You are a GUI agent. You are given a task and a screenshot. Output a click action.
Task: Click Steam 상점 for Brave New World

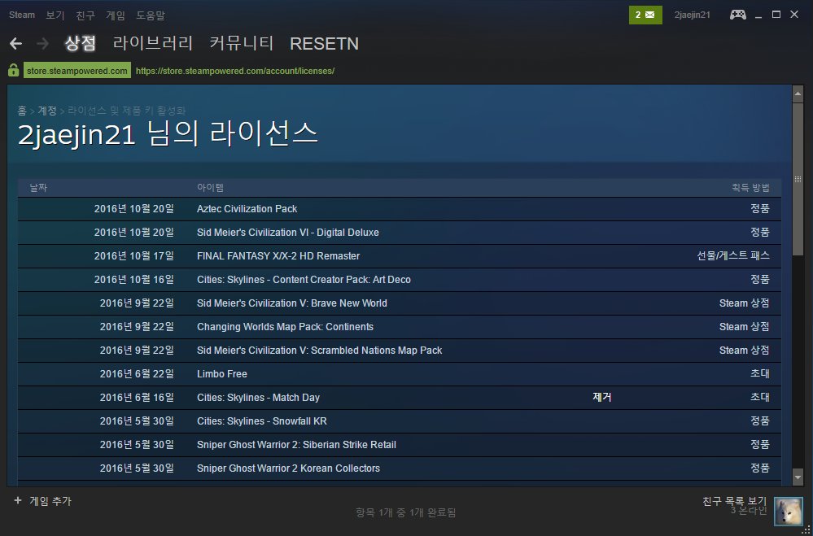pos(745,303)
